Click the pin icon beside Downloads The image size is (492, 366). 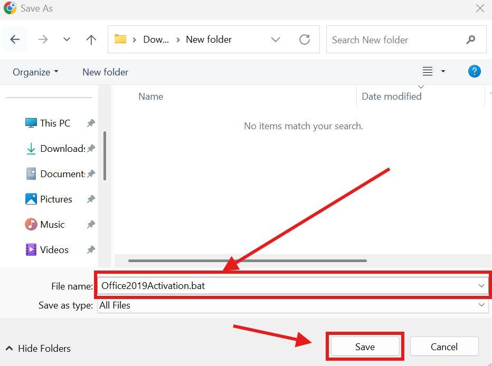(91, 149)
